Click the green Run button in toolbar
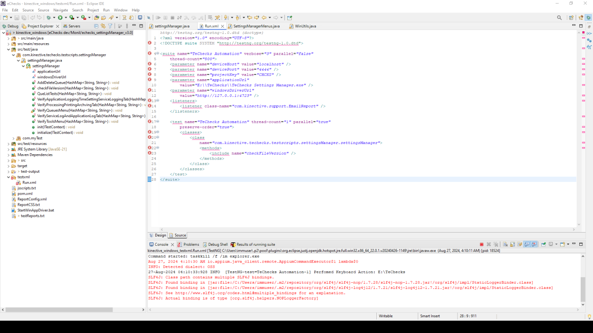The height and width of the screenshot is (333, 593). pyautogui.click(x=60, y=18)
